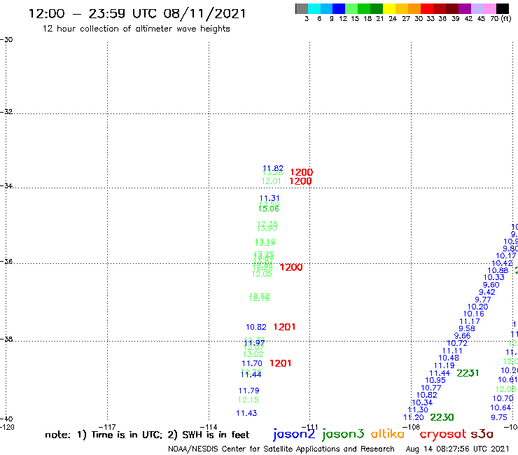
Task: Click the light green value 12.01
Action: coord(271,181)
